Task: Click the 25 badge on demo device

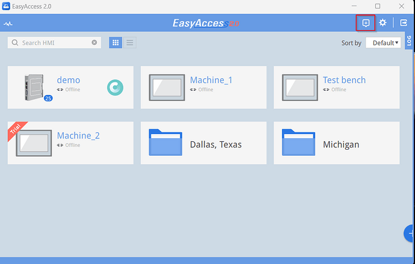Action: 48,99
